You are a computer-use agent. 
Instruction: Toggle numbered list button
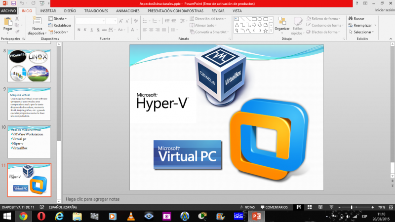(x=155, y=21)
